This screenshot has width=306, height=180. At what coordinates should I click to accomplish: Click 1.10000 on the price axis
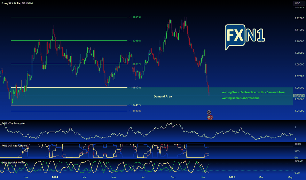(x=299, y=41)
